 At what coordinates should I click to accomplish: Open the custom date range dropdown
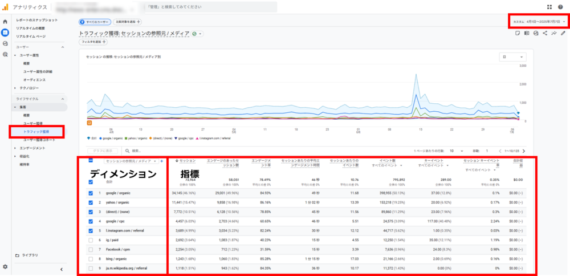pos(539,22)
